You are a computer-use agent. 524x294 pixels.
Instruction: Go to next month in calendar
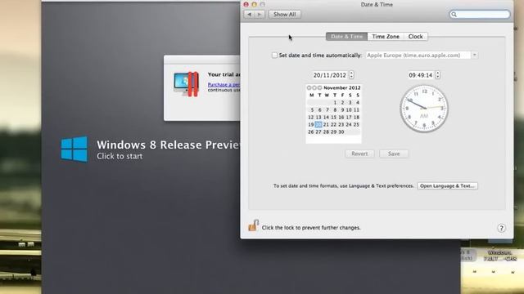[x=319, y=87]
